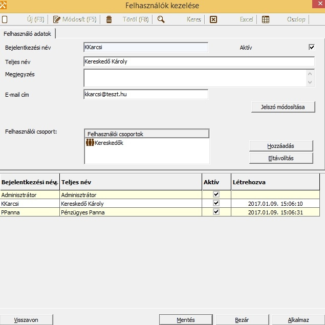Toggle Aktív checkbox for PPanna row
Viewport: 325px width, 325px height.
click(216, 212)
